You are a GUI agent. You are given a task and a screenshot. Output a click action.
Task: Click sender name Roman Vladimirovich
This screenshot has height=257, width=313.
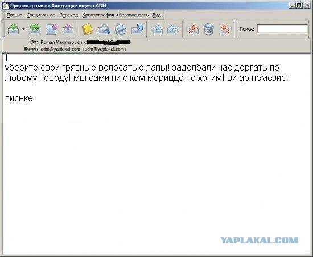(x=61, y=42)
